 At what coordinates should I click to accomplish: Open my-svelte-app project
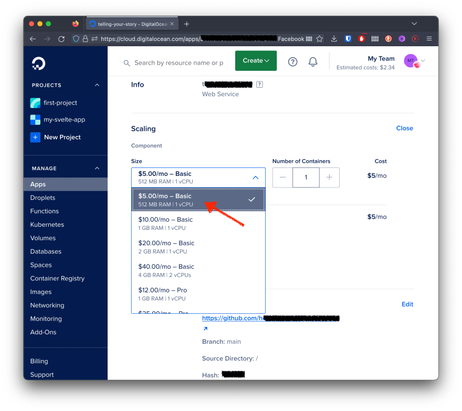tap(64, 120)
